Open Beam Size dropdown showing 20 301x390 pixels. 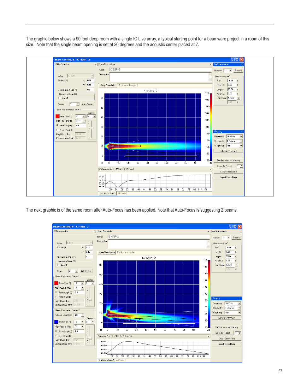(84, 117)
